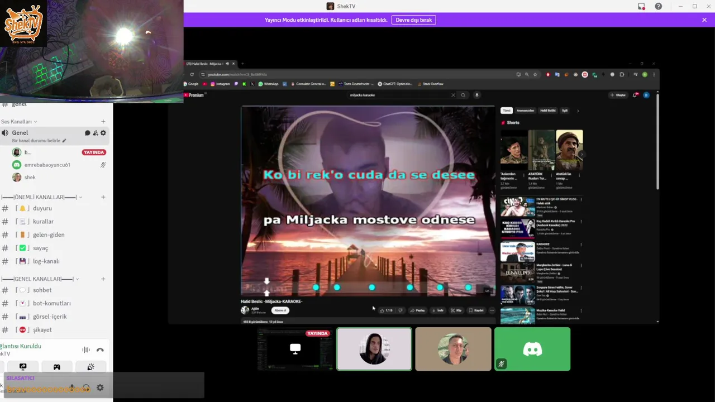Image resolution: width=715 pixels, height=402 pixels.
Task: Open the sohbet channel
Action: coord(54,290)
